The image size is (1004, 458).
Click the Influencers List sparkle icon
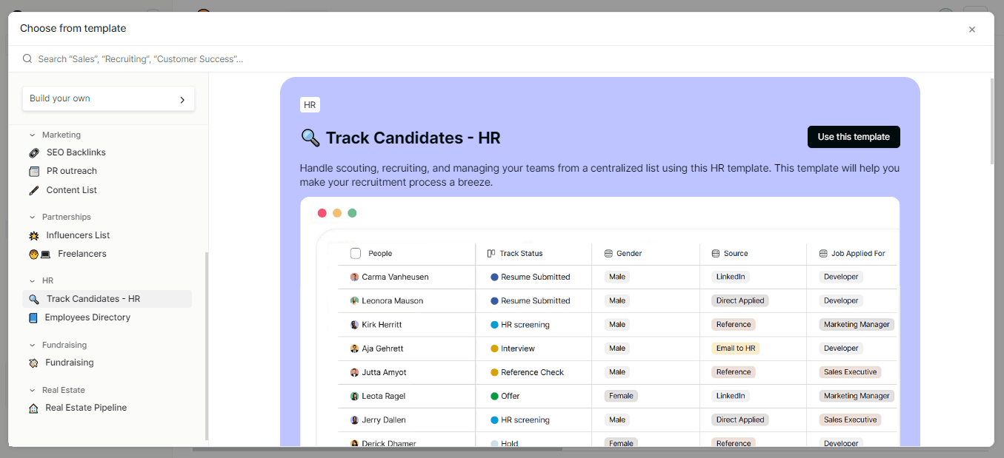point(34,235)
